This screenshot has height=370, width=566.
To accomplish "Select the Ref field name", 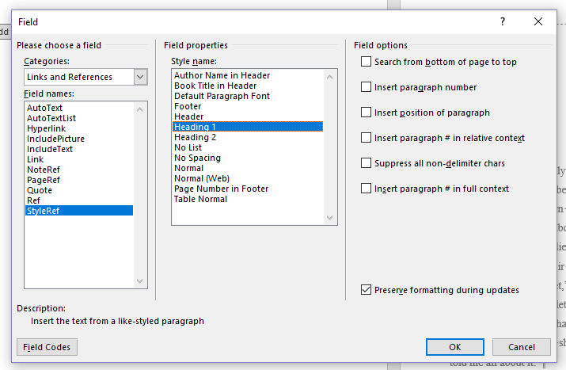I will tap(79, 200).
